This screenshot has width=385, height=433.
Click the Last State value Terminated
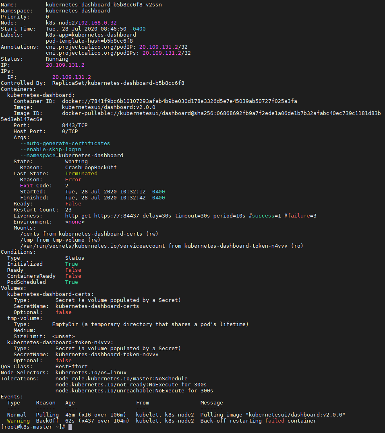81,173
